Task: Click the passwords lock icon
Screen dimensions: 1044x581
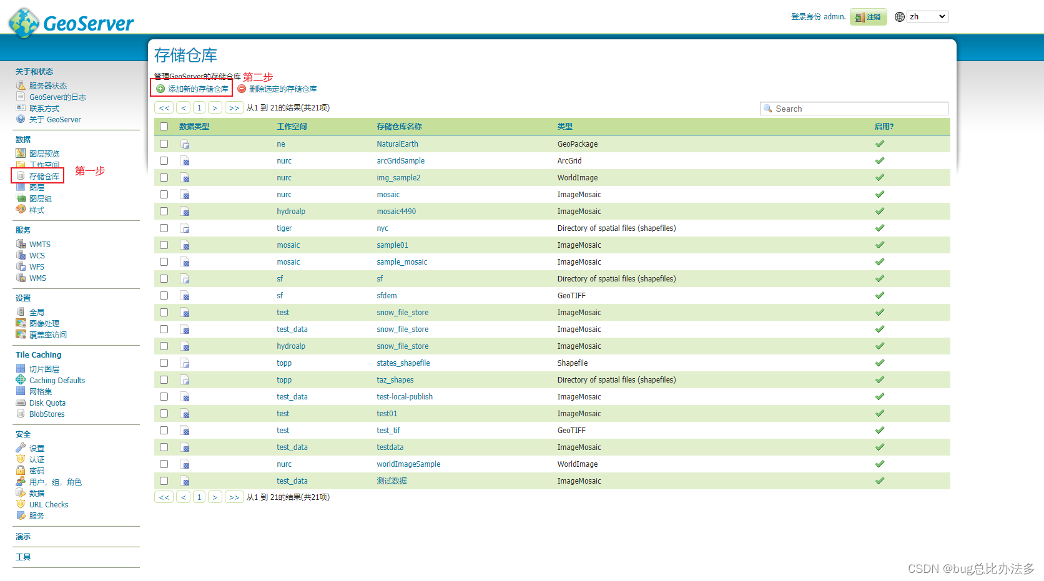Action: 21,471
